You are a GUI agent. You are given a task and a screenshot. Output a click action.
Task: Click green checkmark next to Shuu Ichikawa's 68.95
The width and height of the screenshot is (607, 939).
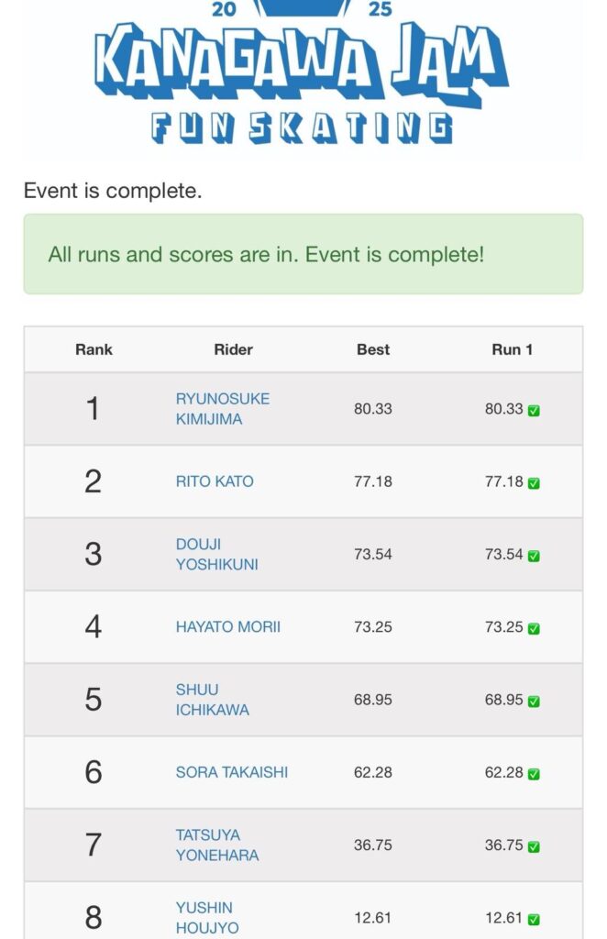point(534,701)
